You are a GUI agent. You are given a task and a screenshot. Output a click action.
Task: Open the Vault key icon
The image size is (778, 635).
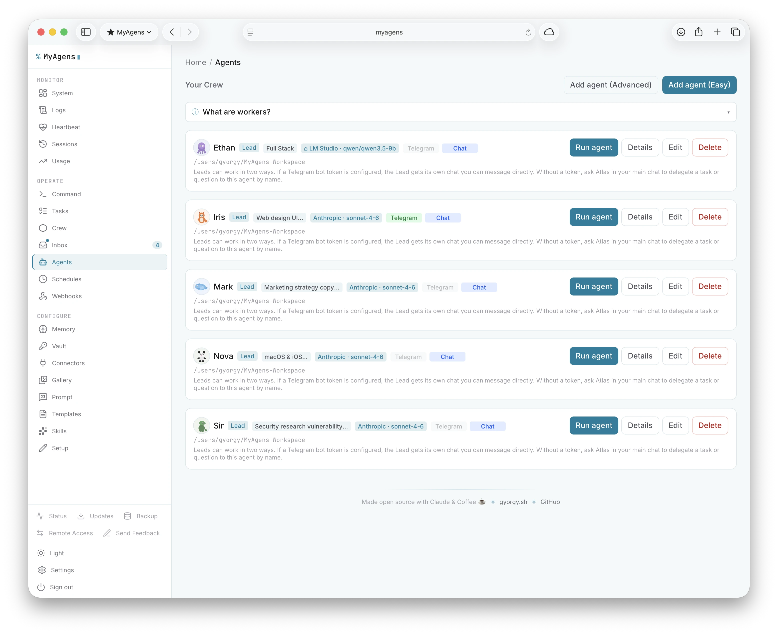pyautogui.click(x=43, y=346)
